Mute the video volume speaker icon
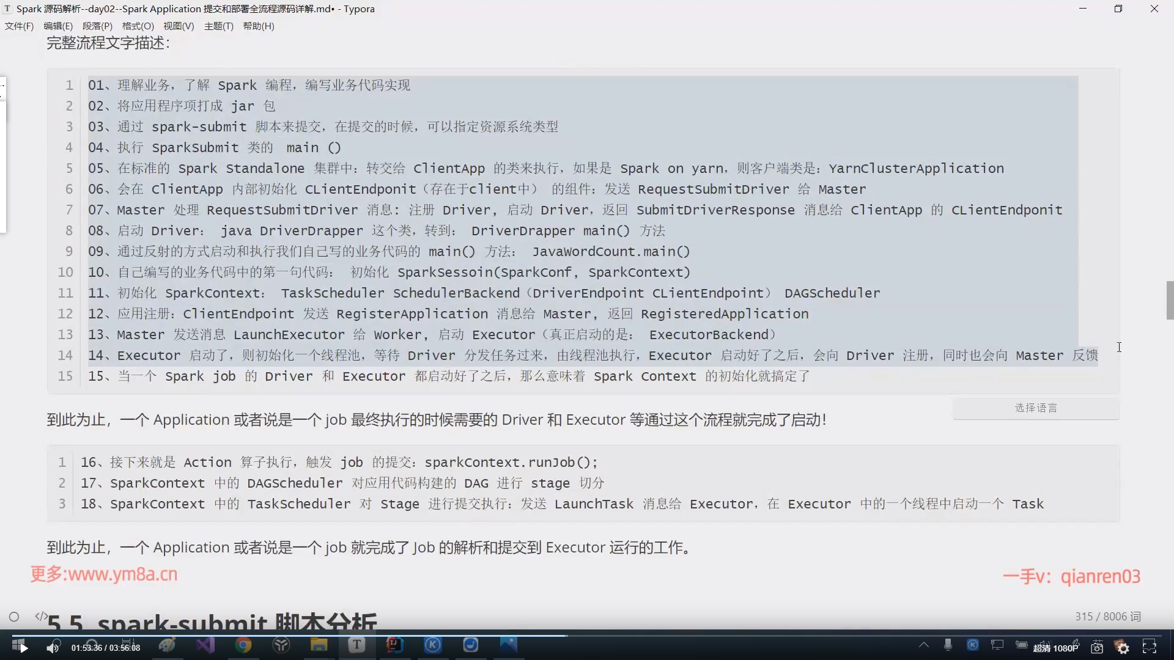This screenshot has width=1174, height=660. pos(53,648)
